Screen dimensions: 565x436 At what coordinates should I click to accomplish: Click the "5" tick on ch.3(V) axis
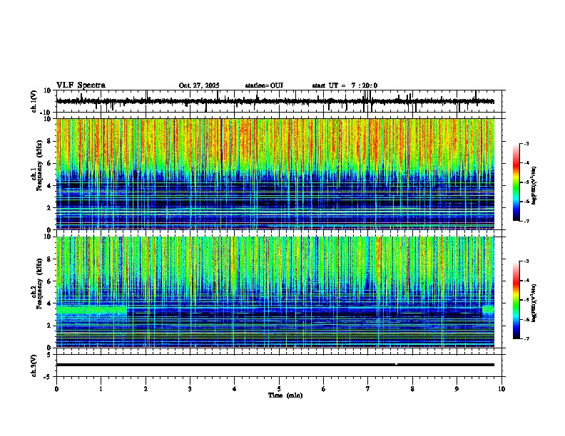tap(50, 355)
